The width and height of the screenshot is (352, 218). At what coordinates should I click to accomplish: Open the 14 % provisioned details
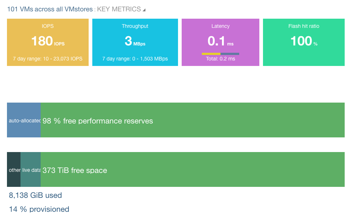click(x=39, y=209)
